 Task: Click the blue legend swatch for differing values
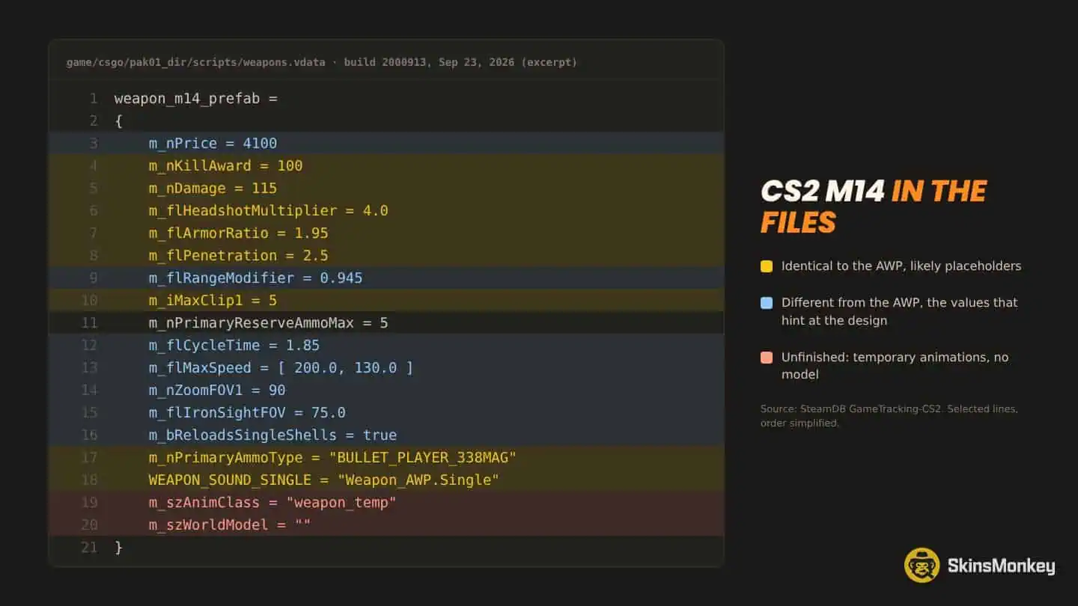[767, 303]
